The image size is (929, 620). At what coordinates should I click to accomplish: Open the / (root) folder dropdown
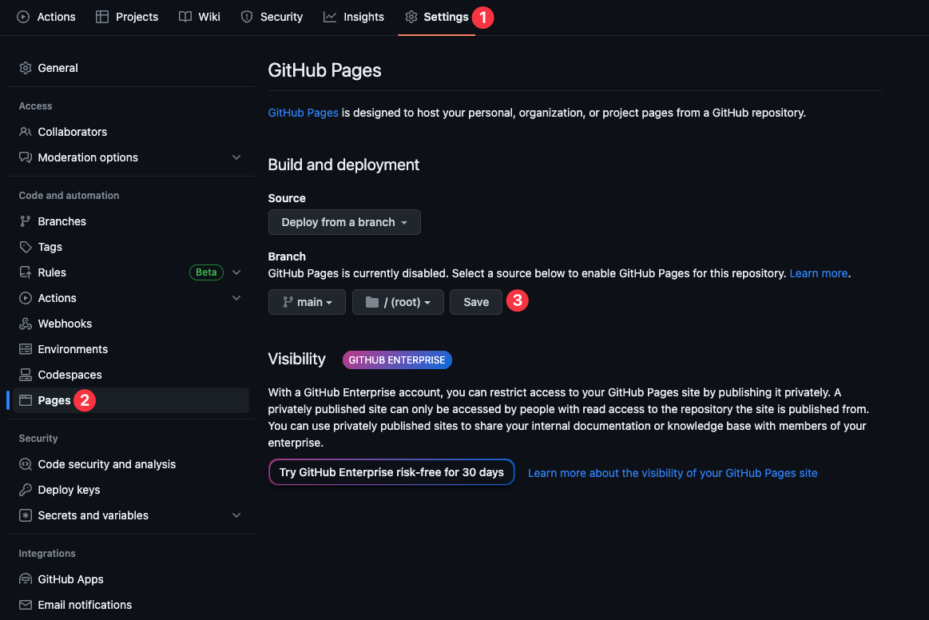tap(398, 302)
